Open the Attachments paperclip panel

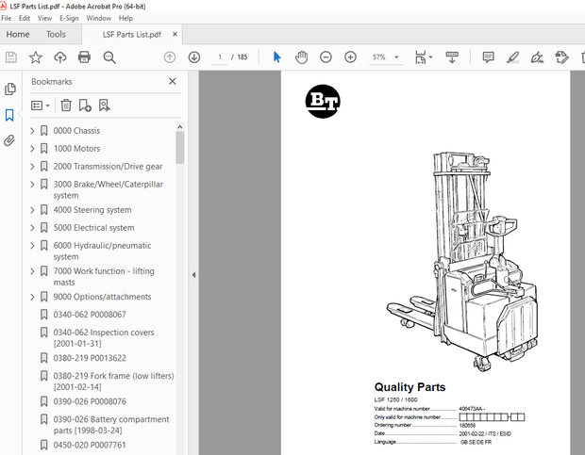(10, 140)
